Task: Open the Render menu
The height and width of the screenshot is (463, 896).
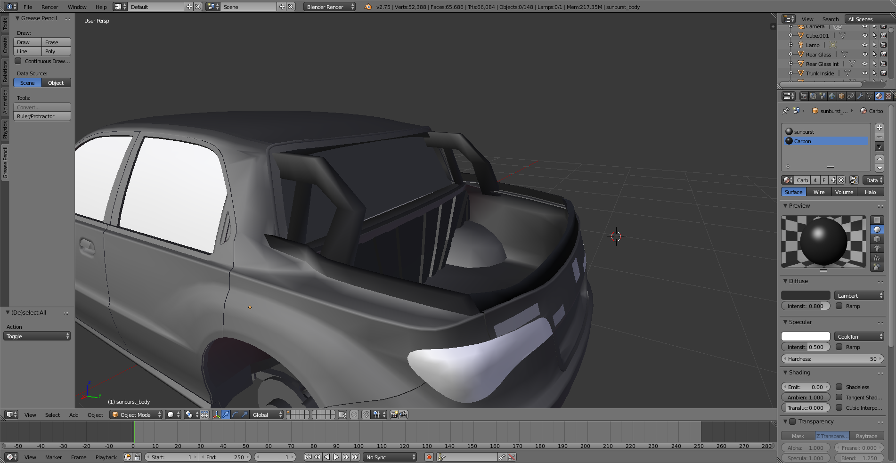Action: (x=49, y=7)
